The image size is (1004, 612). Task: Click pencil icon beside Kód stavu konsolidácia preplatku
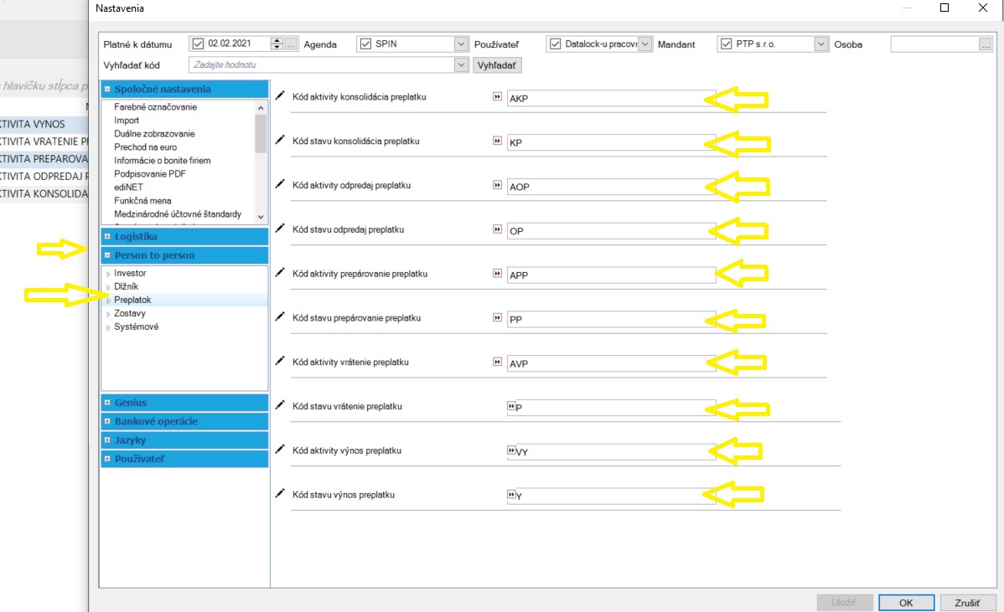[280, 140]
